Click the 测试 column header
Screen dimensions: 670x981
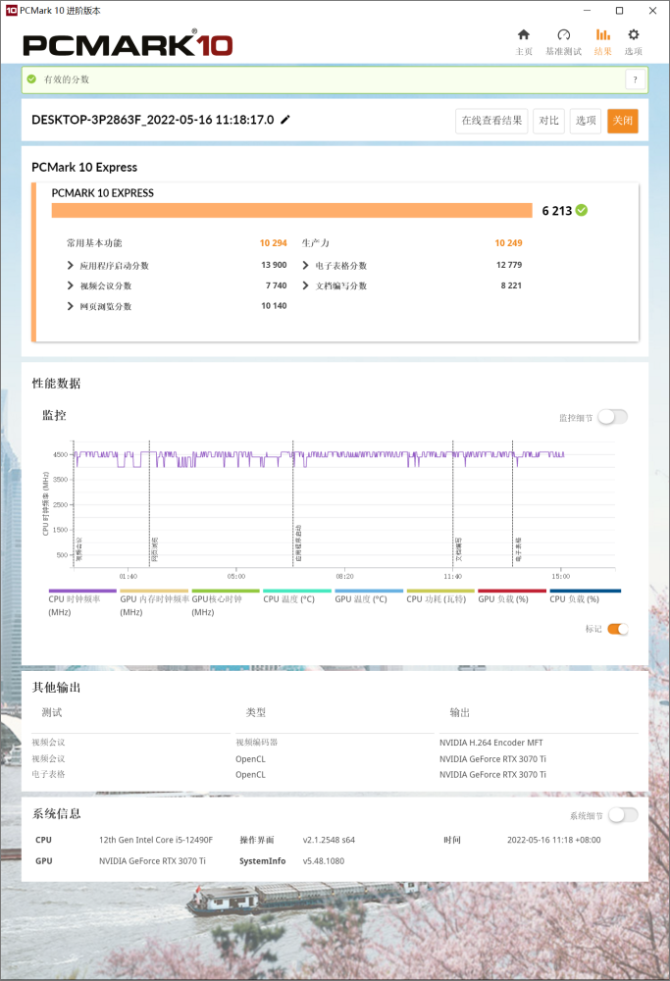[52, 712]
